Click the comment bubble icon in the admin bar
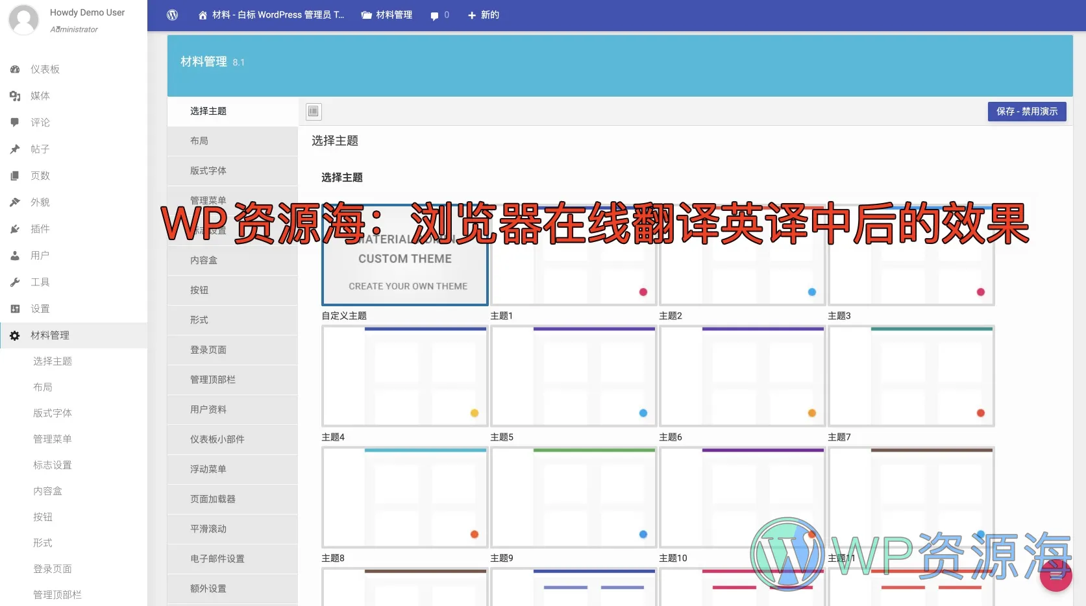This screenshot has height=606, width=1086. (434, 16)
